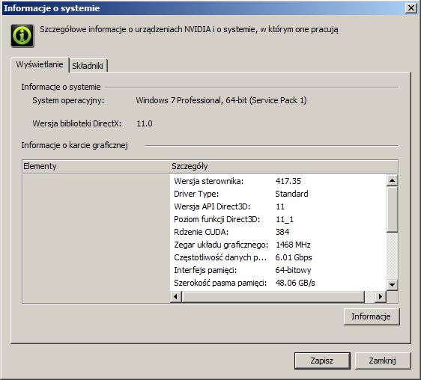The height and width of the screenshot is (380, 421).
Task: Click the 48.06 GB/s bandwidth value
Action: click(295, 283)
